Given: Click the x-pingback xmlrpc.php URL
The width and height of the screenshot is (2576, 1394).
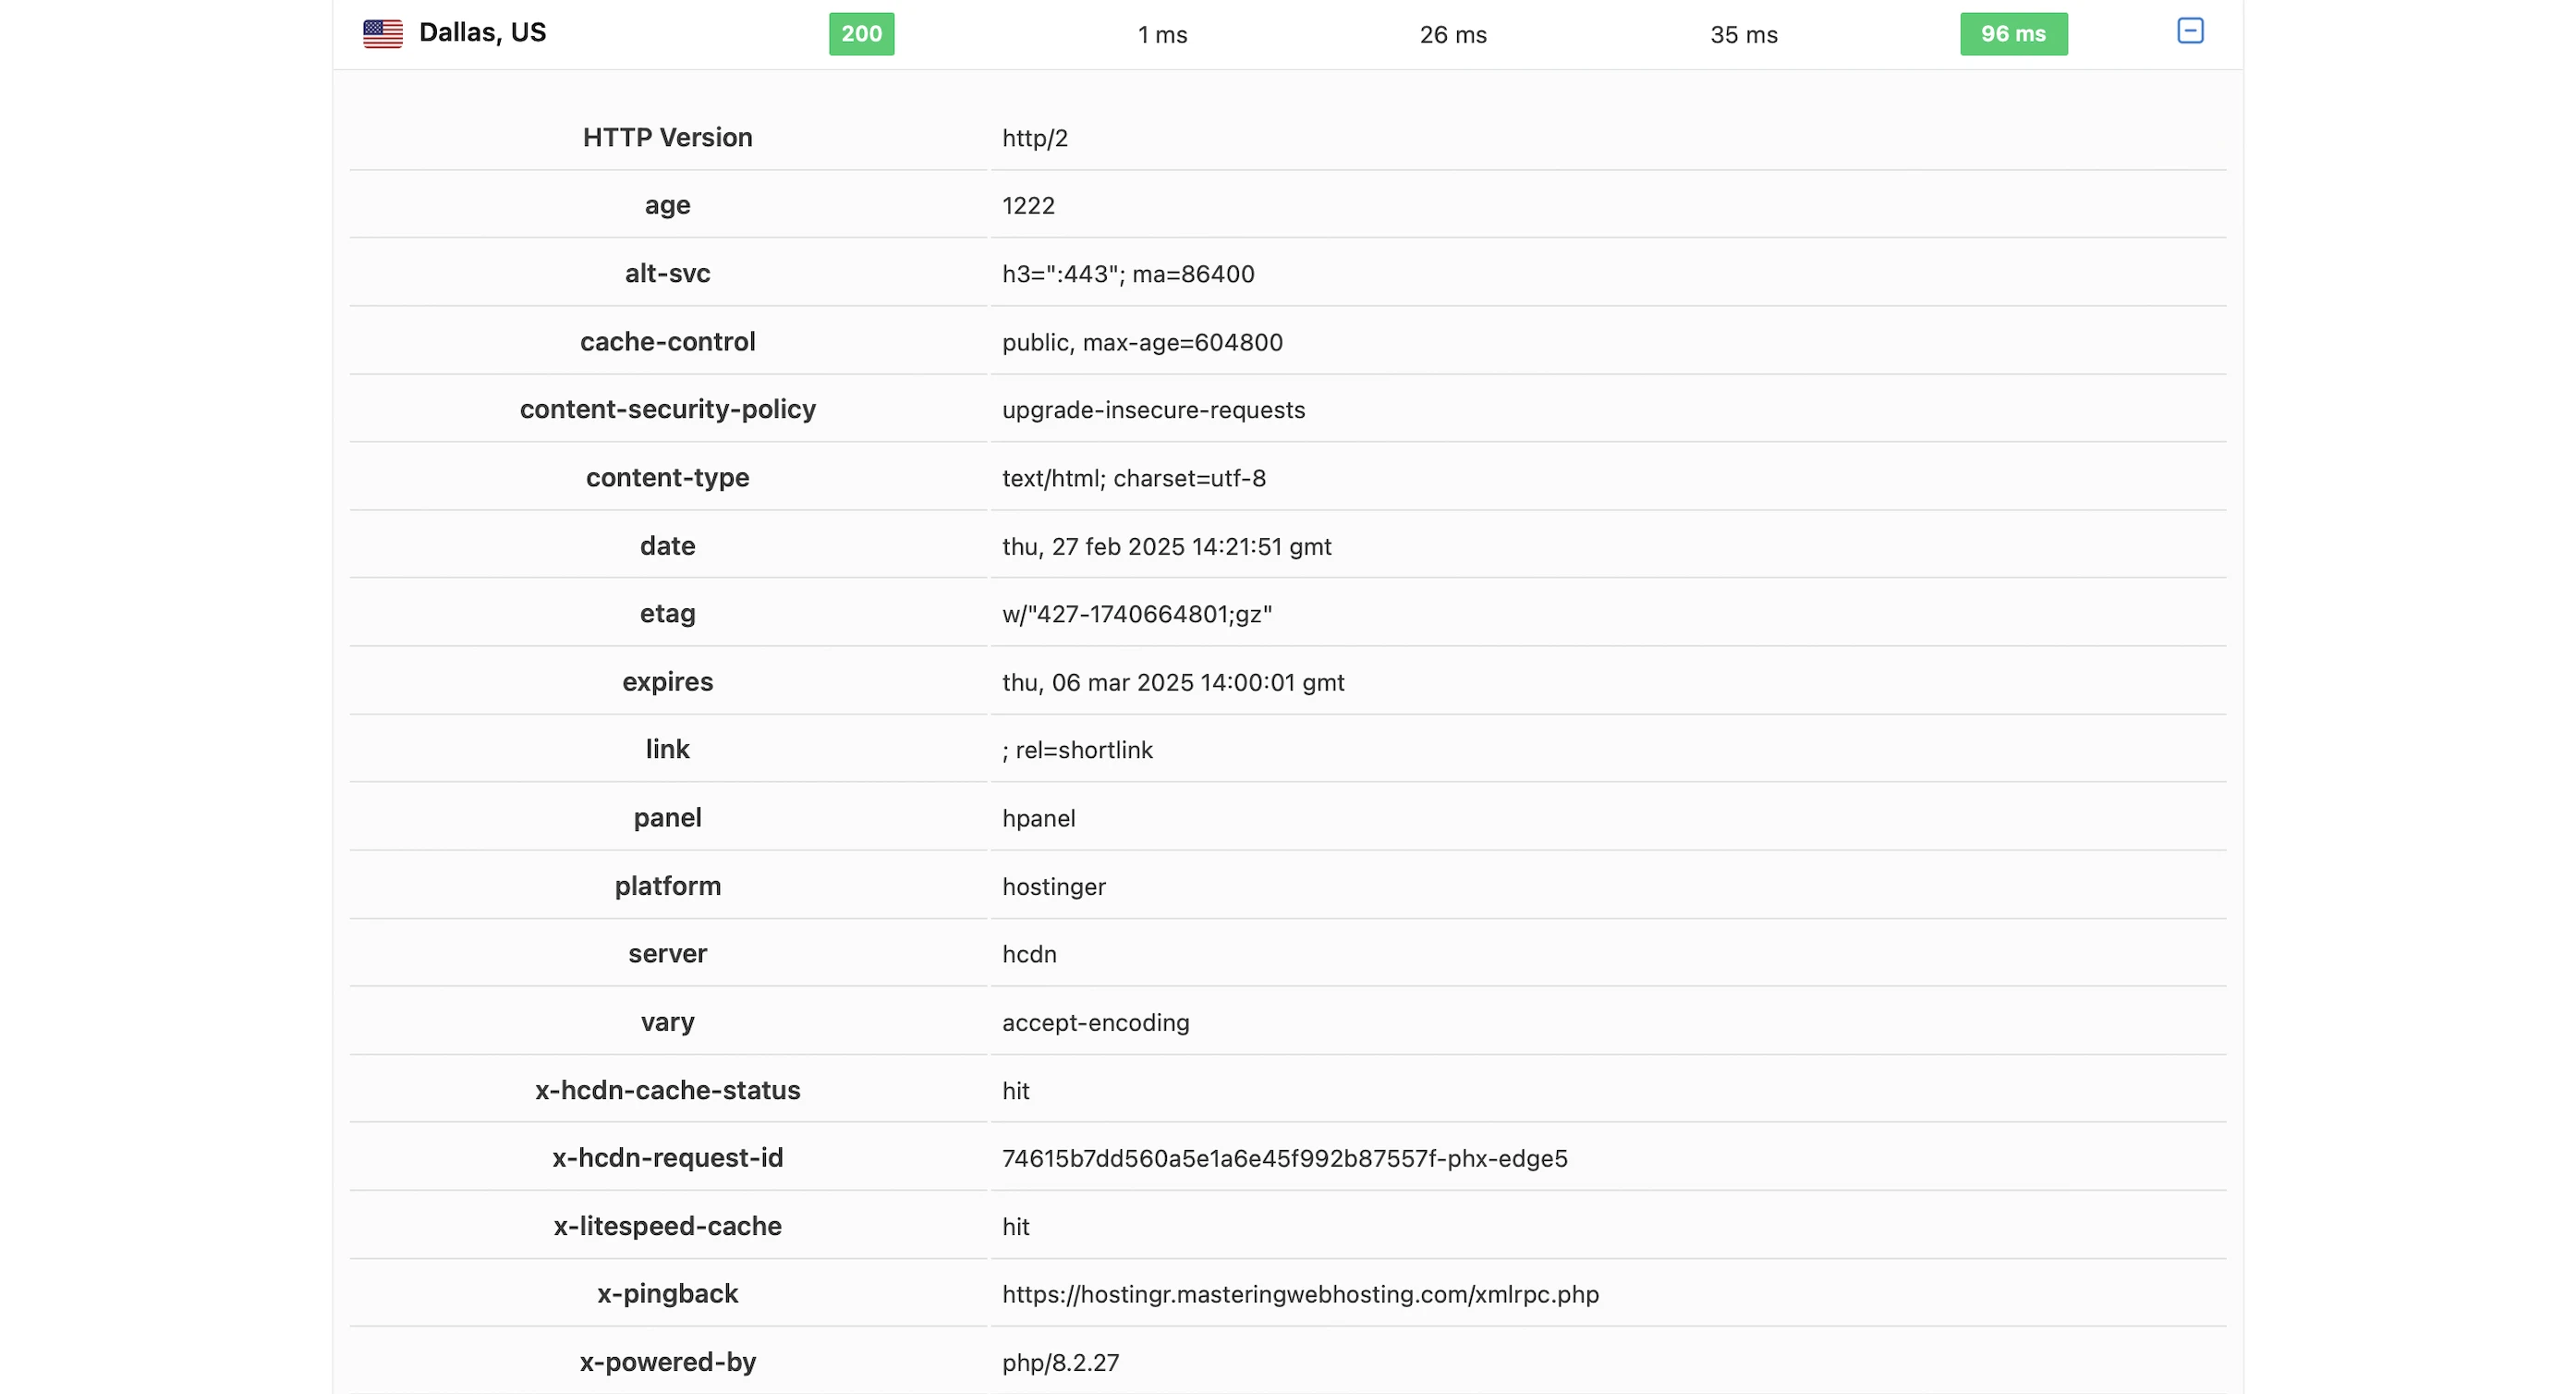Looking at the screenshot, I should [x=1300, y=1294].
